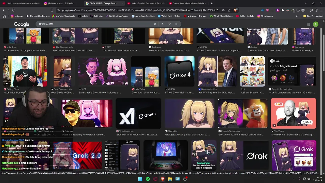
Task: Open File Explorer from the taskbar
Action: (x=170, y=179)
